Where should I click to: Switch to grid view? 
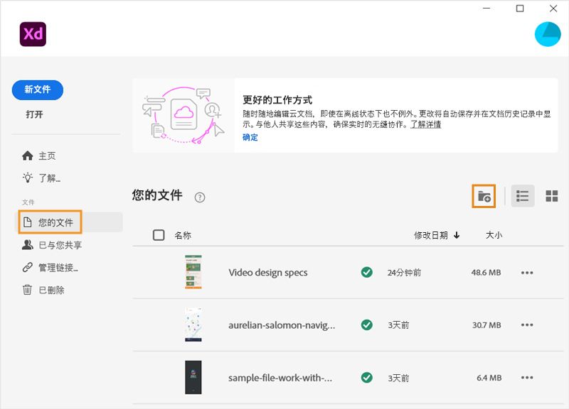click(552, 196)
